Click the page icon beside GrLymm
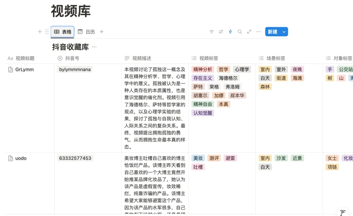Image resolution: width=353 pixels, height=216 pixels. tap(10, 69)
